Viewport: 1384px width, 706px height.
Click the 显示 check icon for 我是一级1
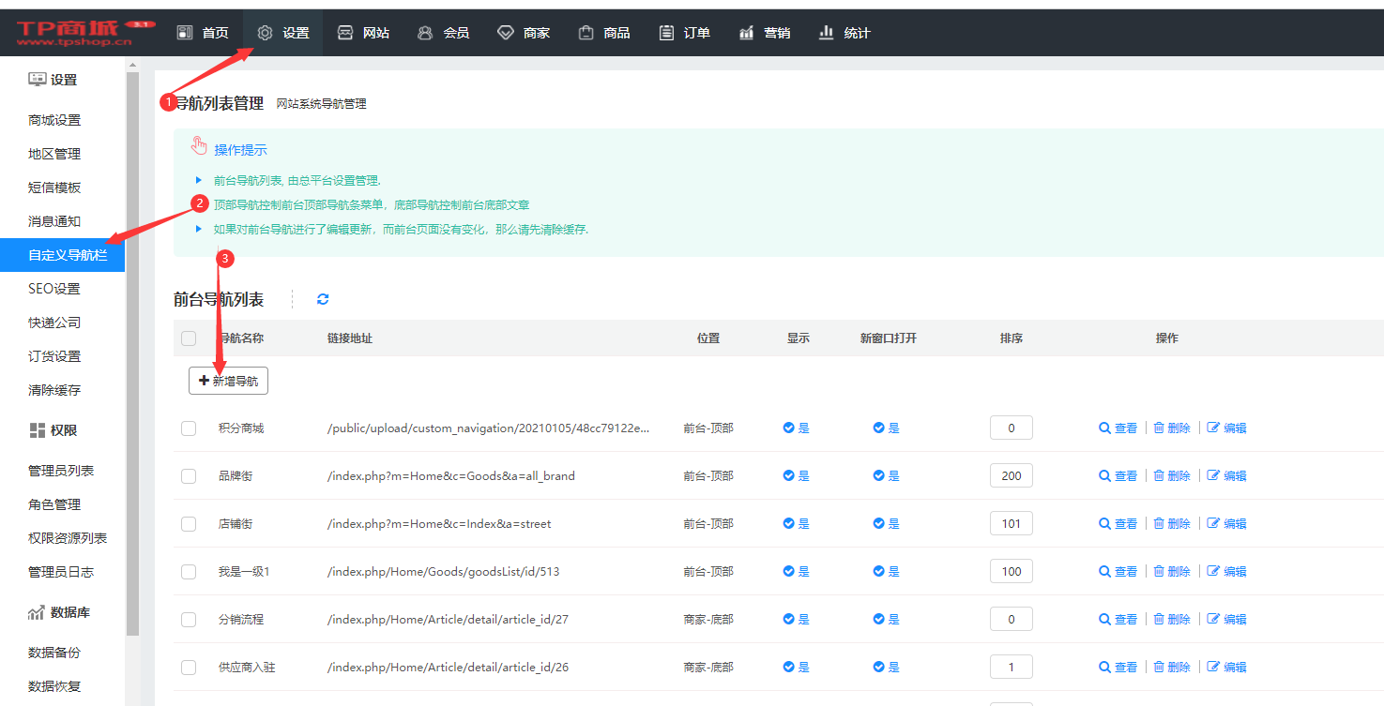788,571
